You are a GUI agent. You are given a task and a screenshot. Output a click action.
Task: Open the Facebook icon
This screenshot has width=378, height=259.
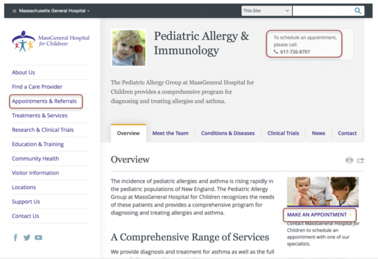click(15, 238)
